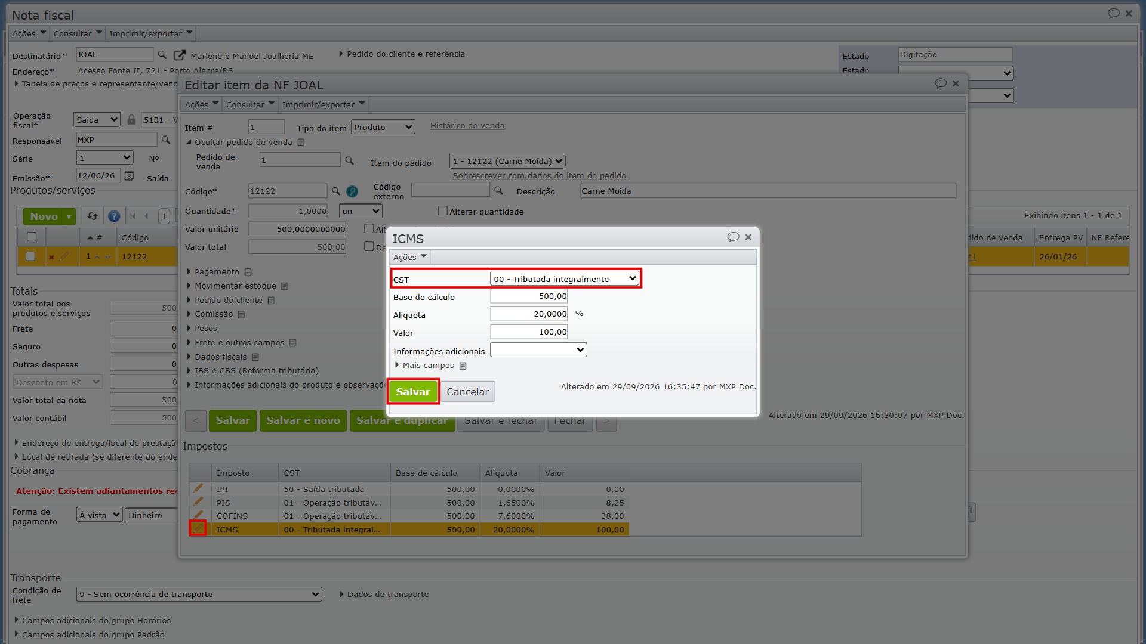The image size is (1146, 644).
Task: Check the row checkbox for item 12122
Action: tap(30, 256)
